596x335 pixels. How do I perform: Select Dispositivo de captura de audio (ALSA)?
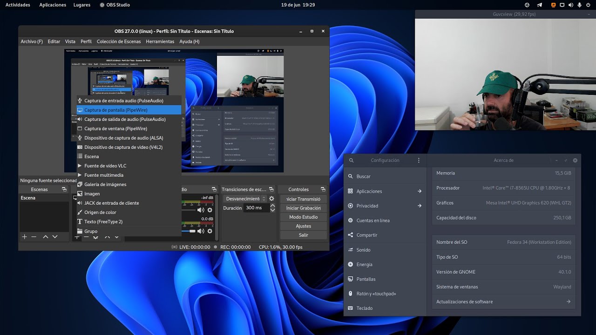coord(129,138)
